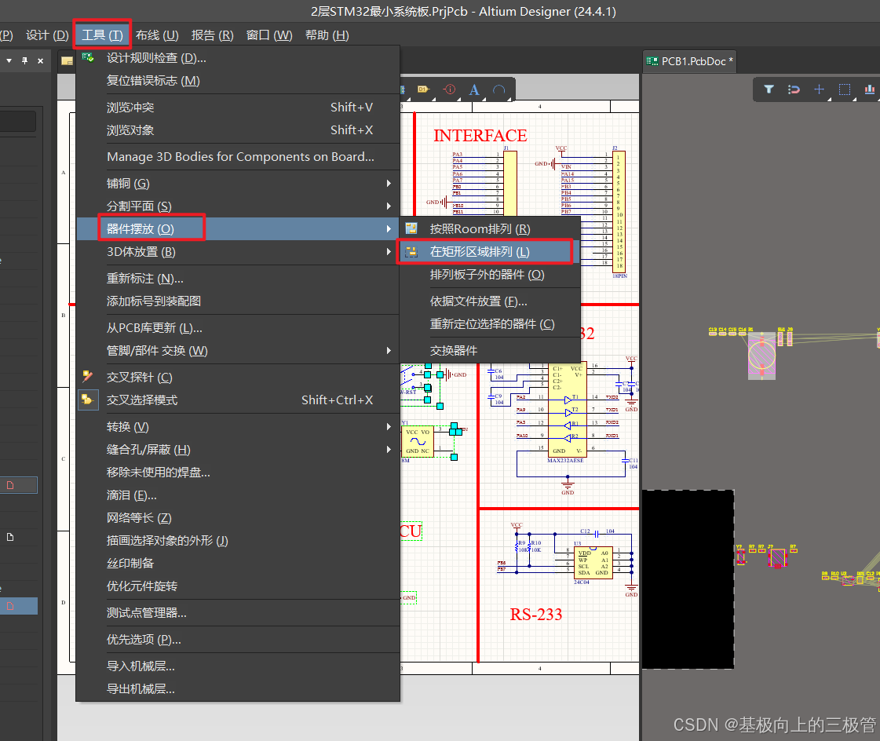Open 优先选项 (P)...

coord(238,640)
